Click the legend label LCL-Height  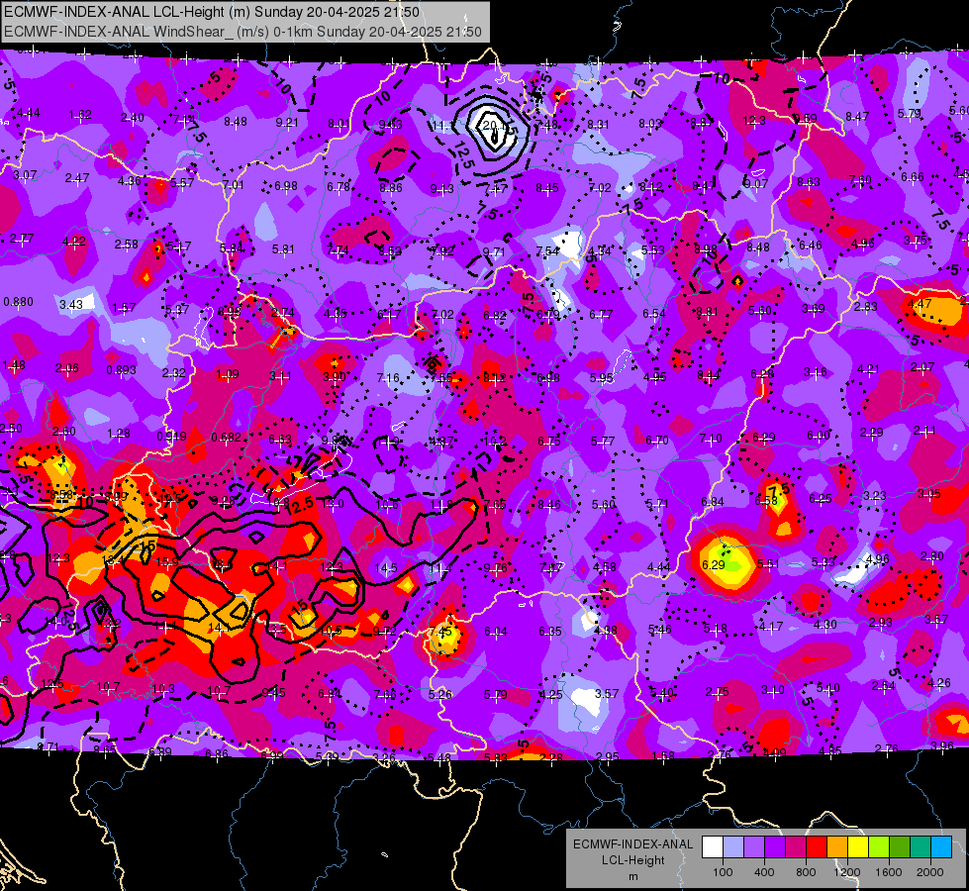pos(632,860)
